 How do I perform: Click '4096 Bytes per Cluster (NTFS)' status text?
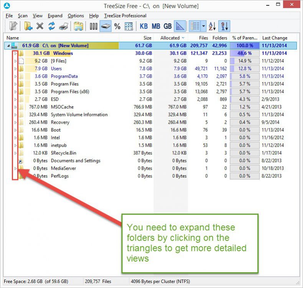160,281
